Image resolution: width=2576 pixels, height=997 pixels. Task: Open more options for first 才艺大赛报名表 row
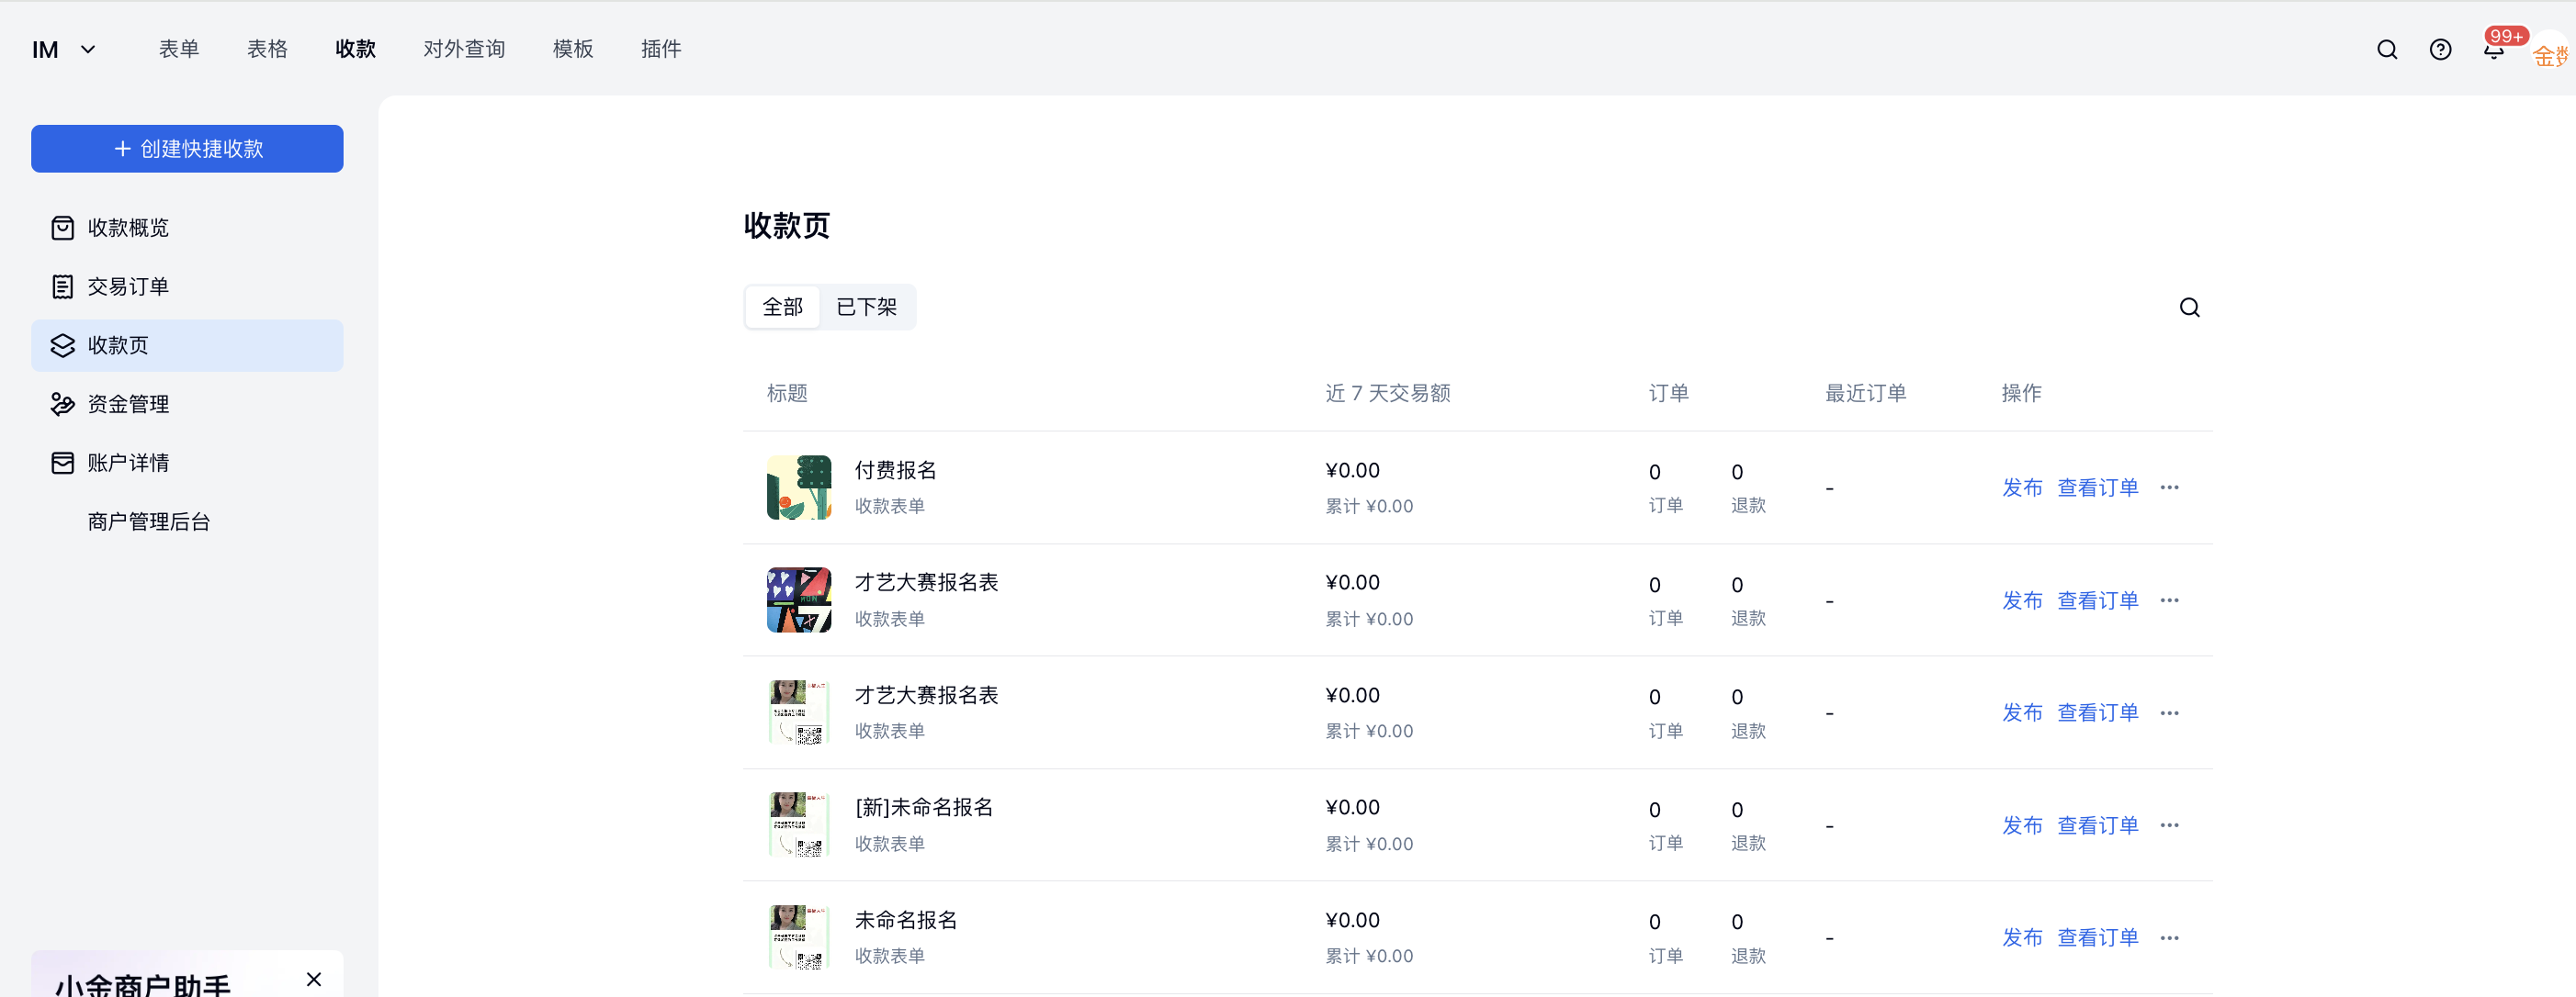(x=2169, y=600)
